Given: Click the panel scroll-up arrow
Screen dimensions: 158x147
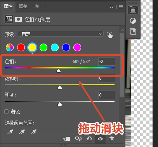Looking at the screenshot, I should (x=122, y=30).
